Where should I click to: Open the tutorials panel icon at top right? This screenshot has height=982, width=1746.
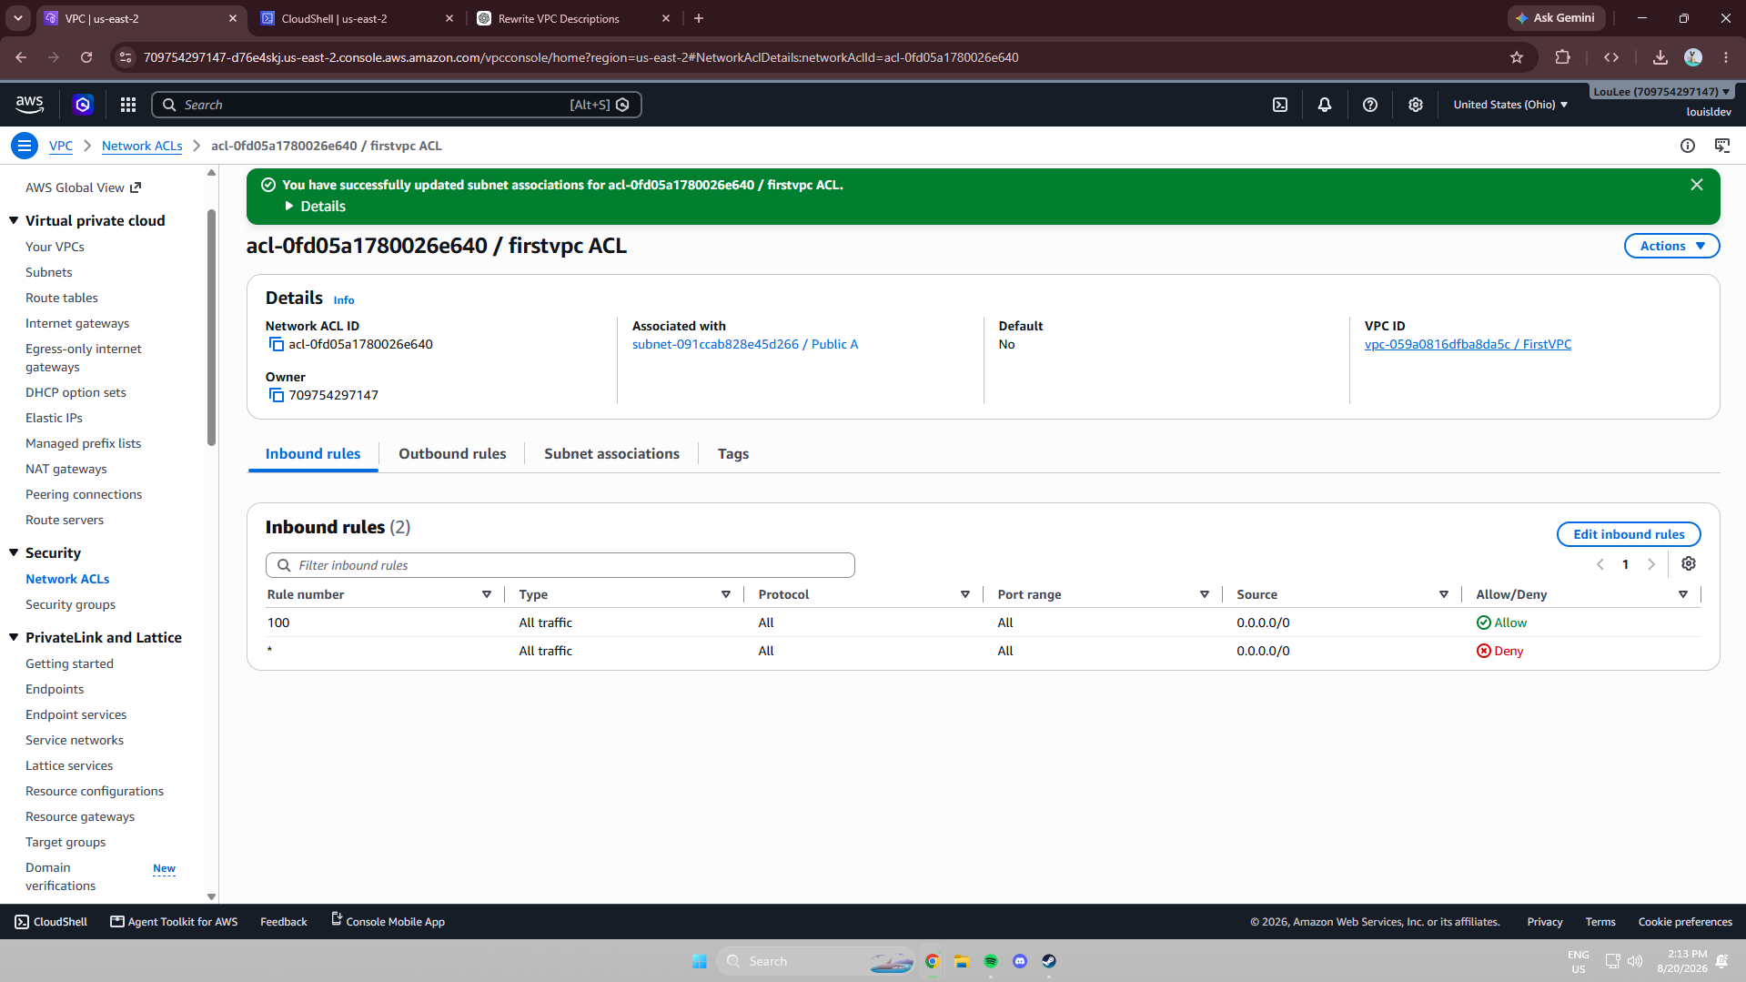tap(1722, 146)
